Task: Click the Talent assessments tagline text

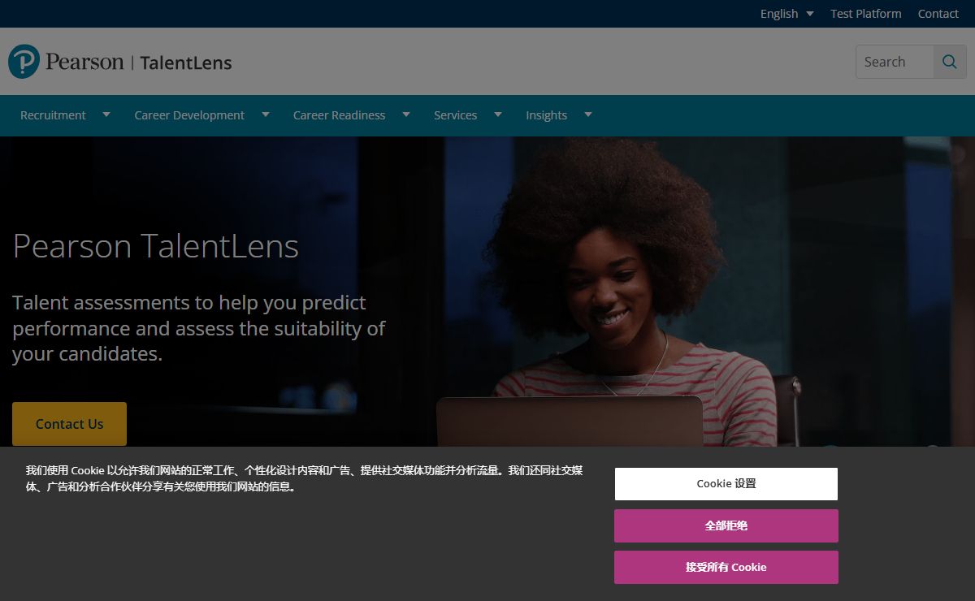Action: tap(199, 328)
